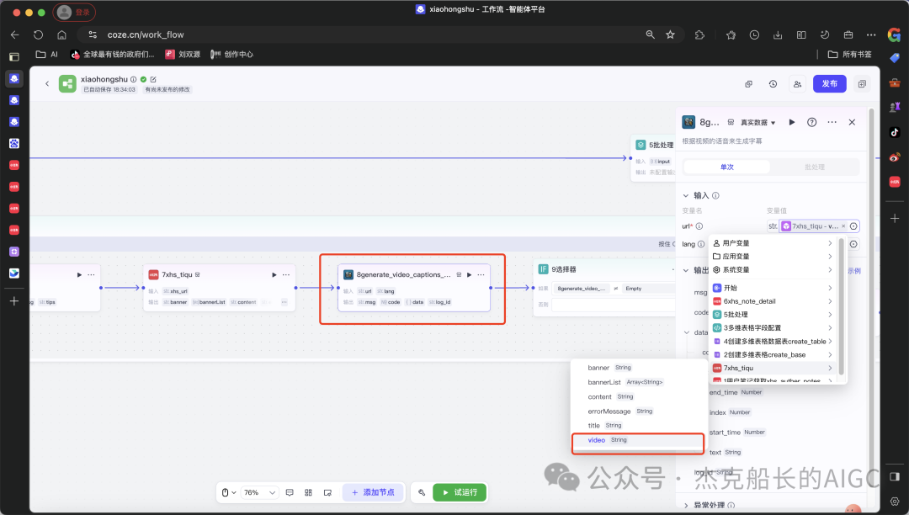Select the errorMessage String output variable

tap(638, 411)
